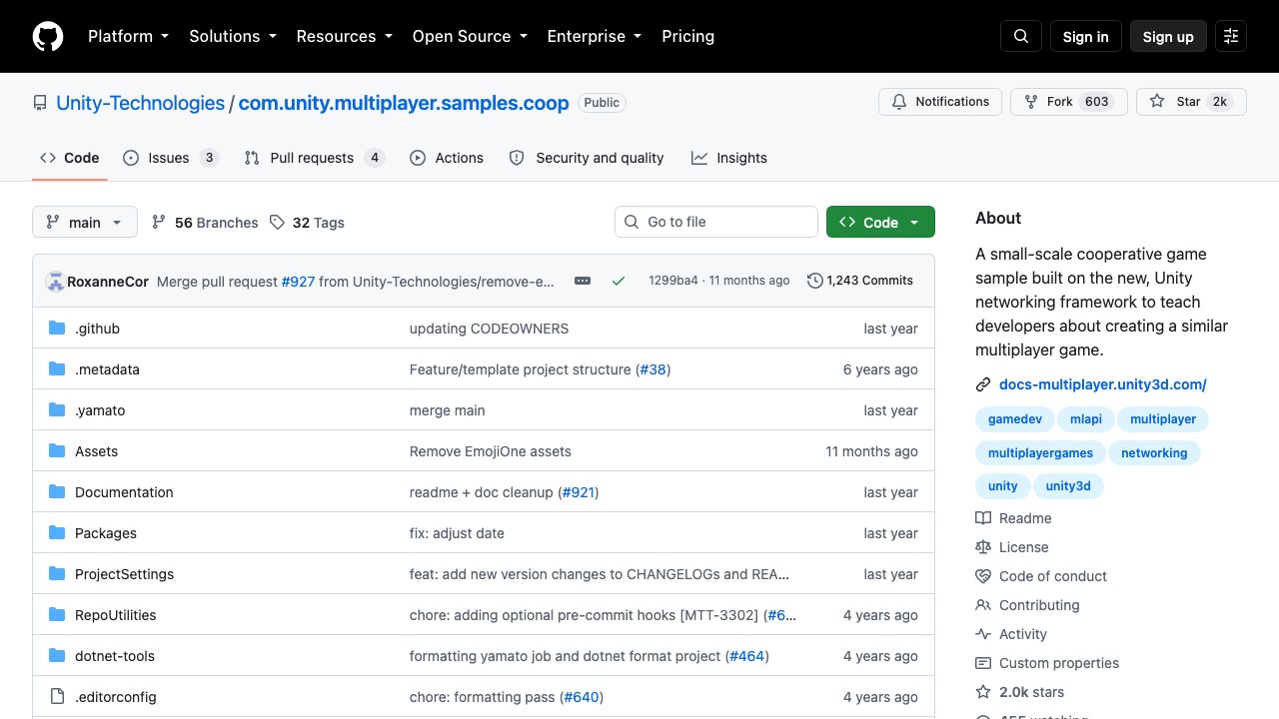Screen dimensions: 1279x719
Task: Focus the Go to file search field
Action: (x=716, y=222)
